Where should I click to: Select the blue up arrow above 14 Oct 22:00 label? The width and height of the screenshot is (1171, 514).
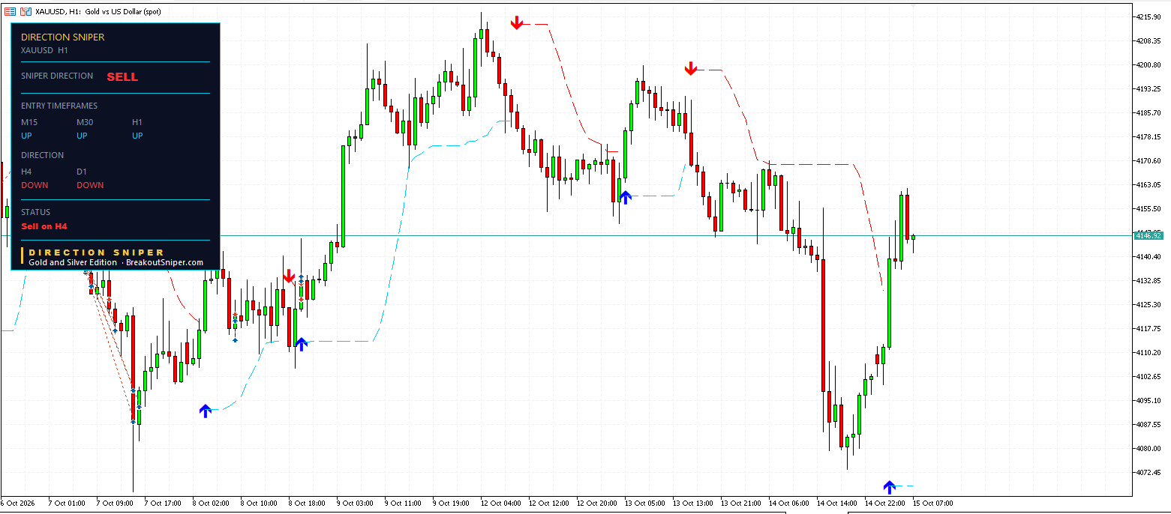tap(890, 487)
